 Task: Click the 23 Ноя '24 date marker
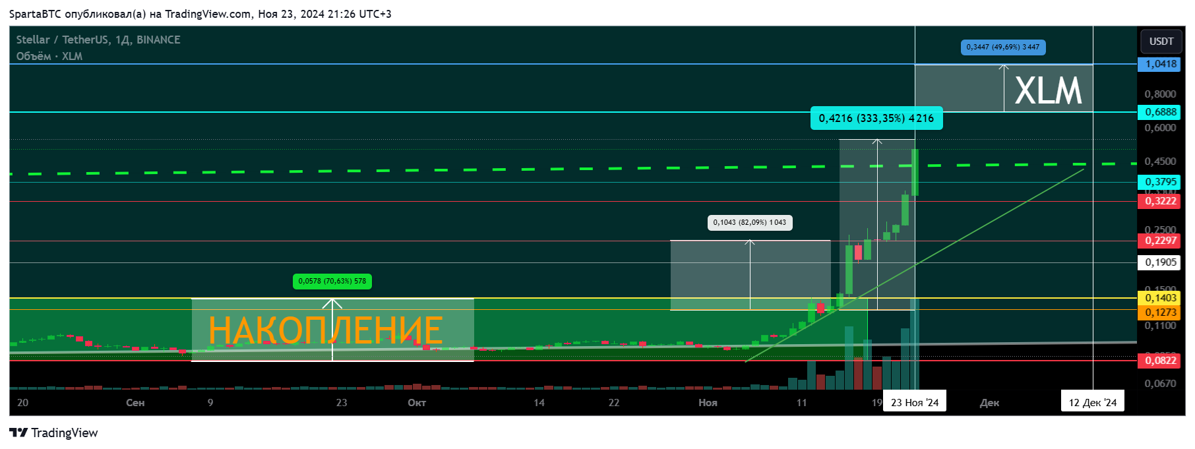[915, 402]
